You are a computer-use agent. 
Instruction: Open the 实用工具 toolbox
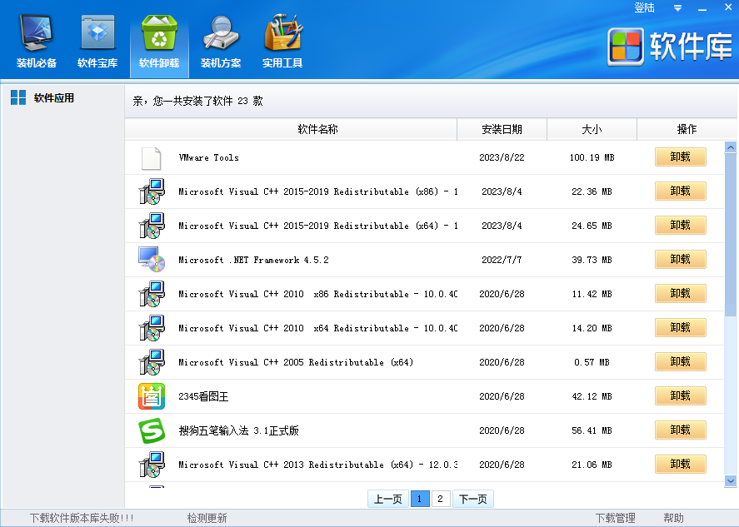[x=282, y=42]
